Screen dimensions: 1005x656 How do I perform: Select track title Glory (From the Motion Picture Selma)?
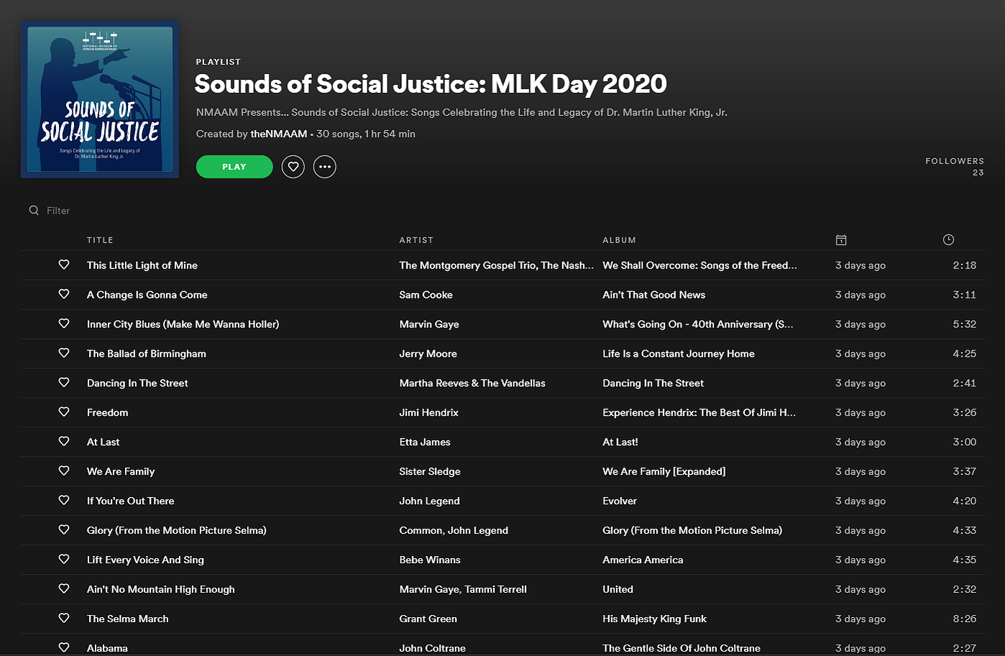click(176, 531)
